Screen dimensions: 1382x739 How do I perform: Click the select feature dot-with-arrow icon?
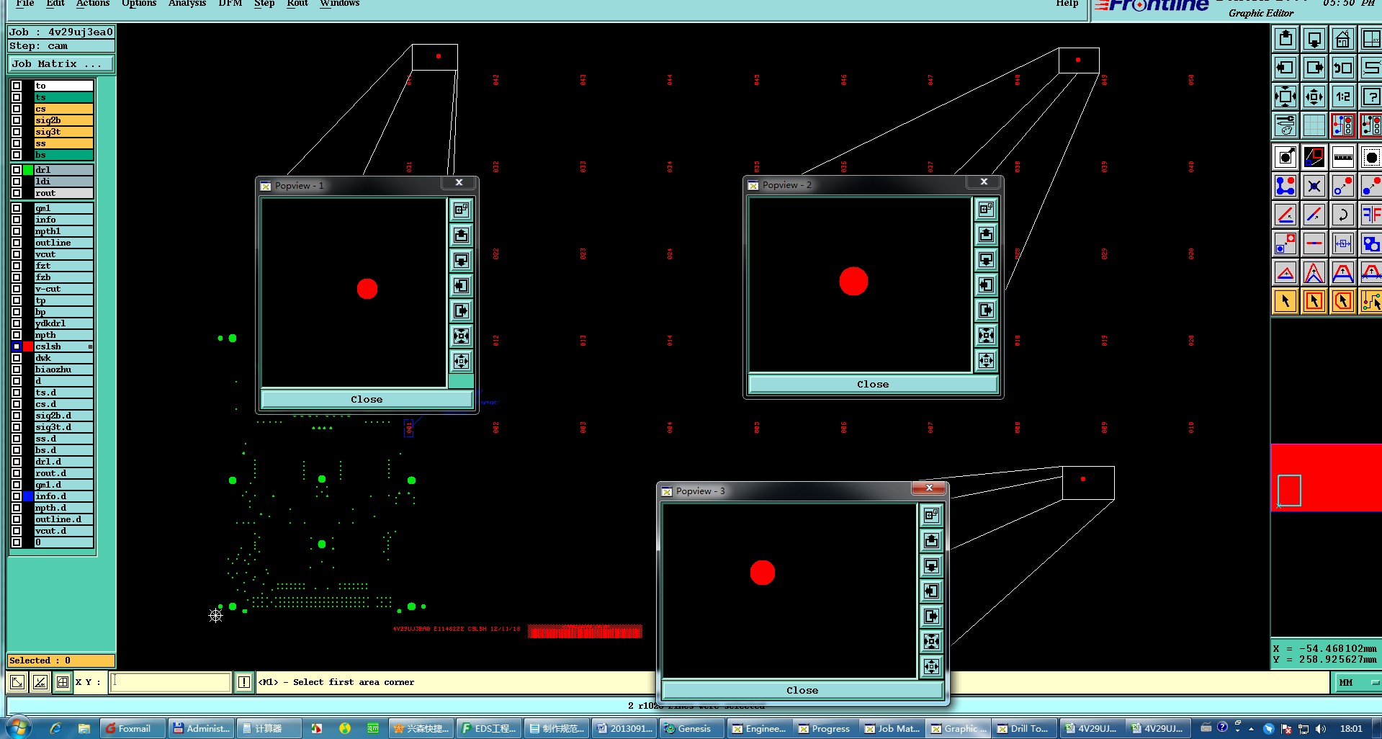pyautogui.click(x=1285, y=157)
